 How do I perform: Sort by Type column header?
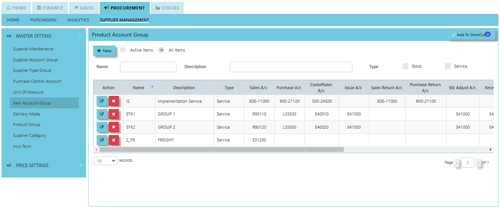pyautogui.click(x=229, y=88)
